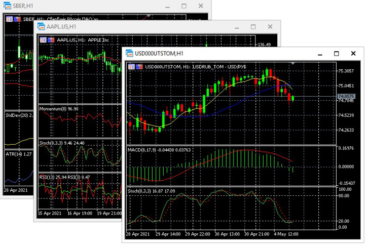
Task: Close the SBER,H1 chart window
Action: 201,6
